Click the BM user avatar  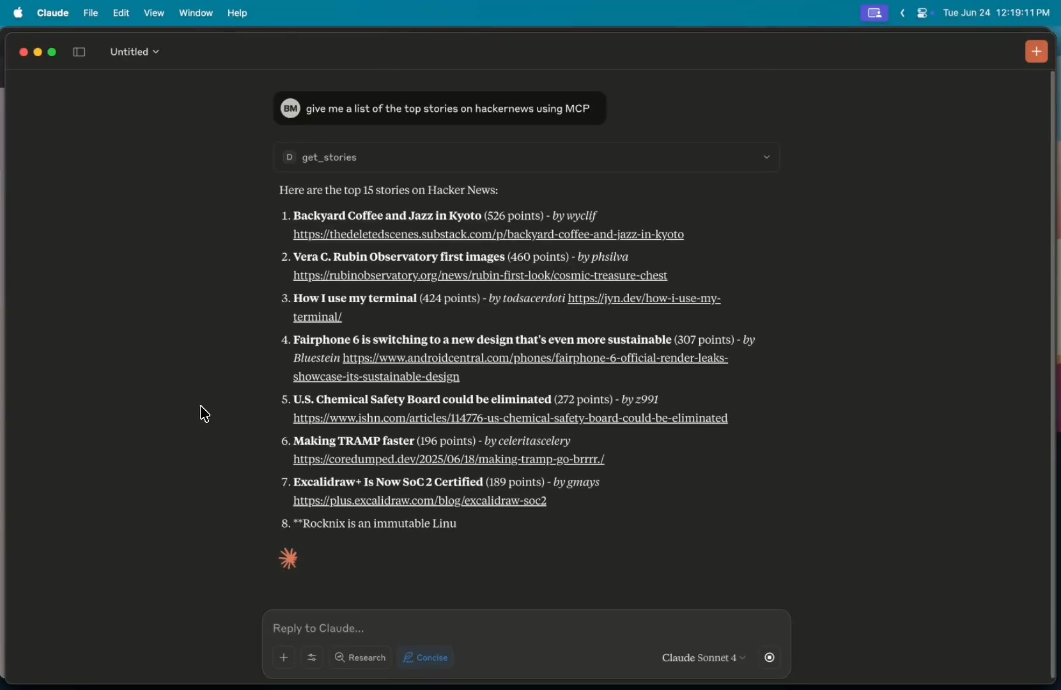click(291, 109)
